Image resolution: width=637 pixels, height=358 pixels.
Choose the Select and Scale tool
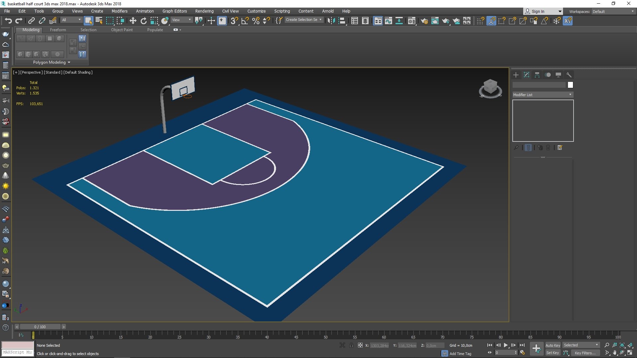(x=154, y=21)
